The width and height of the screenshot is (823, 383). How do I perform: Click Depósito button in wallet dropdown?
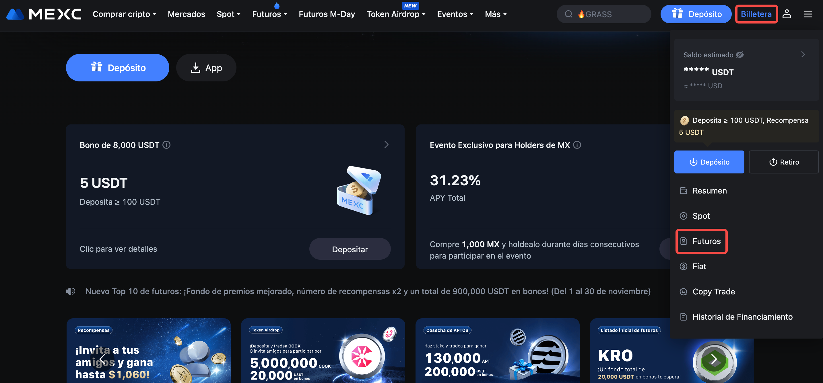(709, 162)
